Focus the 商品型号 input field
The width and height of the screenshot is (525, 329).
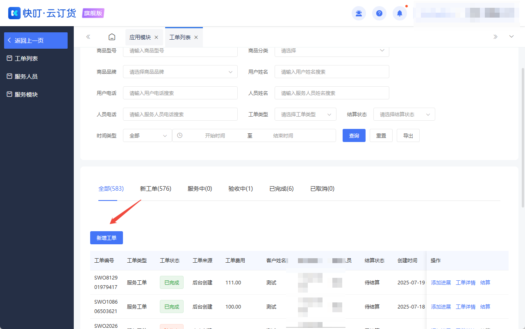tap(180, 51)
